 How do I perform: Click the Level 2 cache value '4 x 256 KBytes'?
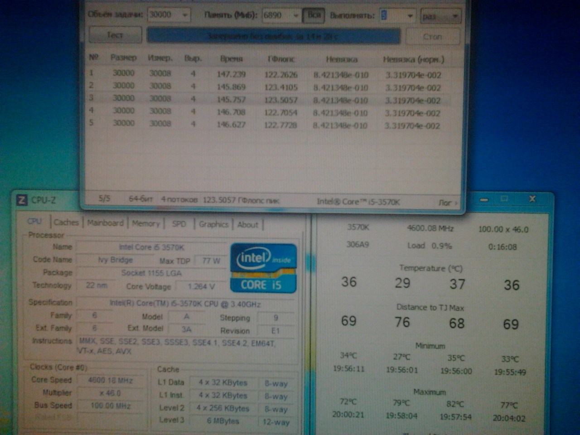(x=223, y=408)
